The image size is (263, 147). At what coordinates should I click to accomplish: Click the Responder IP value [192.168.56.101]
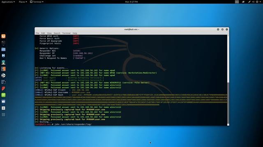83,53
